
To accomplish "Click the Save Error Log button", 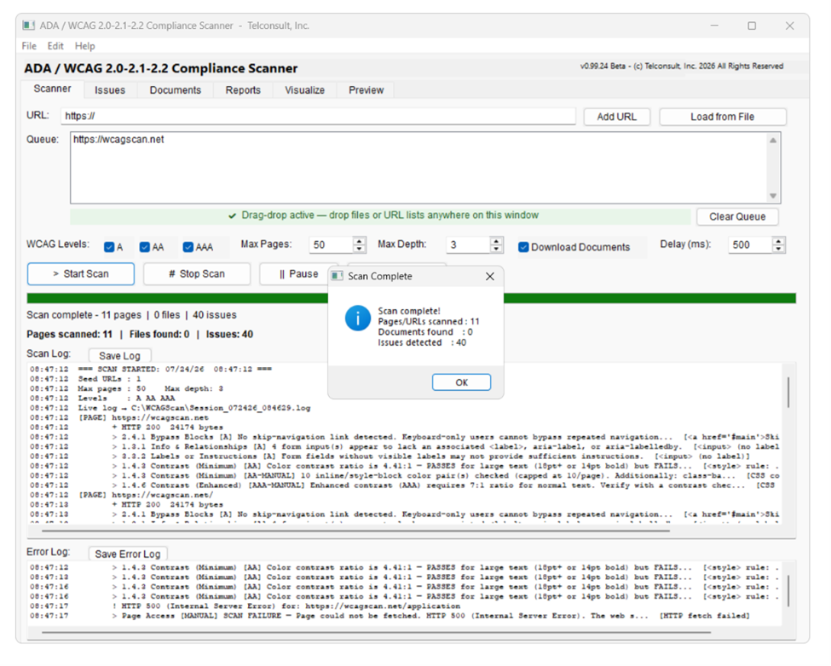I will (x=128, y=554).
